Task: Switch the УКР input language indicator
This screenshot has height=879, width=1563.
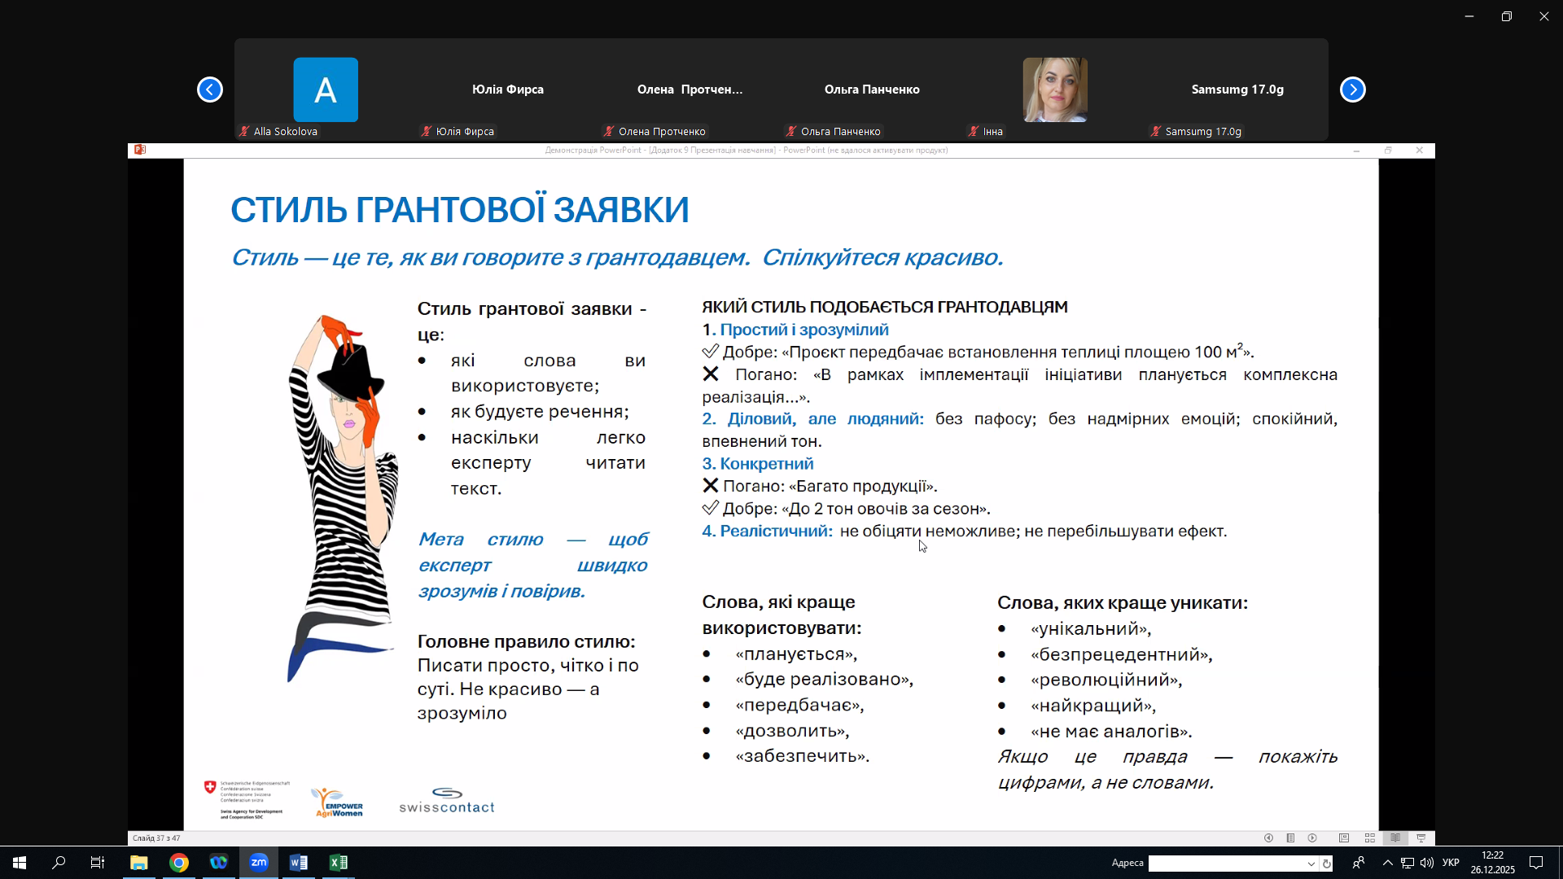Action: [x=1451, y=863]
